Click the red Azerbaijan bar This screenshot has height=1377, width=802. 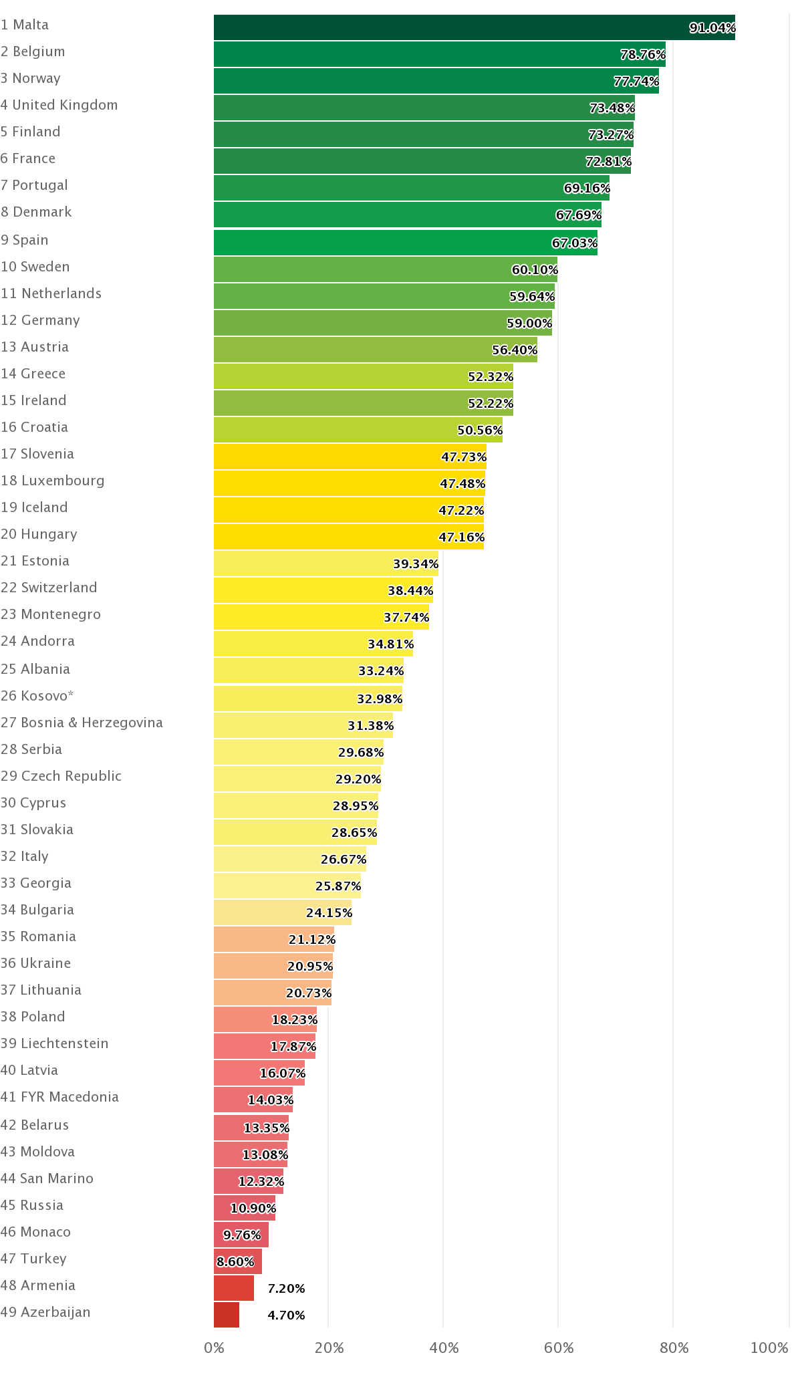coord(227,1315)
